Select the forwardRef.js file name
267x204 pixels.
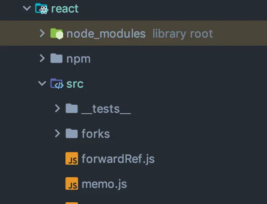(118, 159)
